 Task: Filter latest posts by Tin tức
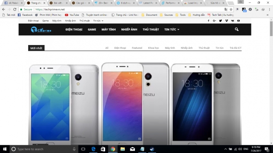pos(220,48)
